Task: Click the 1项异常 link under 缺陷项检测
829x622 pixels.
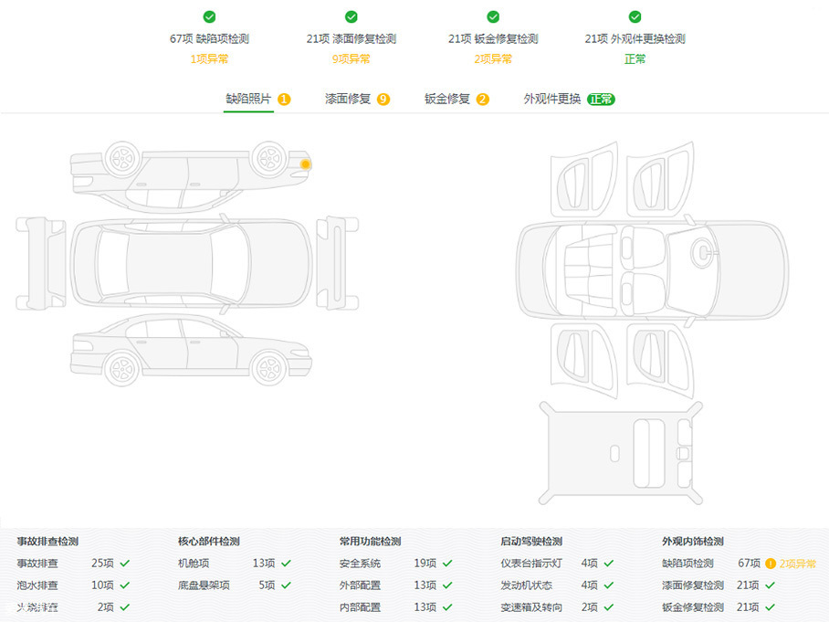Action: point(209,58)
